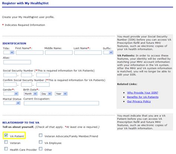The width and height of the screenshot is (176, 154).
Task: Click the last Social Security Number box
Action: (43, 75)
